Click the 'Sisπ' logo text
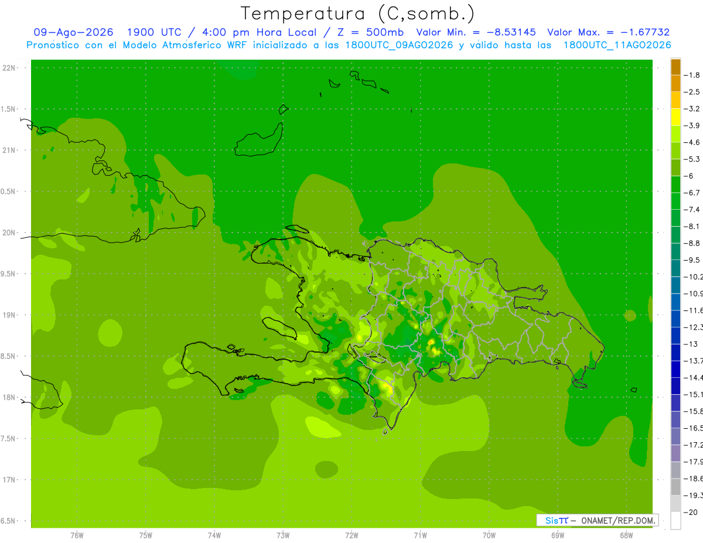Image resolution: width=703 pixels, height=543 pixels. [557, 520]
